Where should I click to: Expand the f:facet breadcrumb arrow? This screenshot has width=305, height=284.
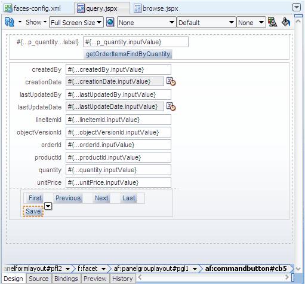pyautogui.click(x=103, y=269)
